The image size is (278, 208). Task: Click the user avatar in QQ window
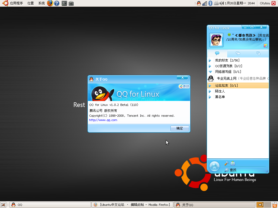(x=216, y=40)
